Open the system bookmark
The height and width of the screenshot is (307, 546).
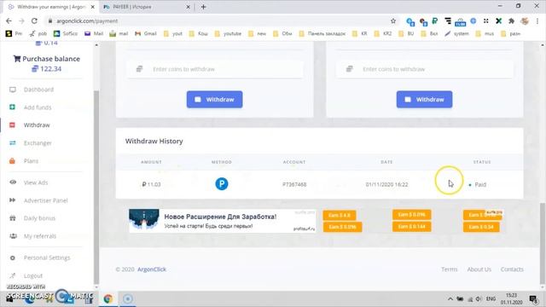[456, 33]
